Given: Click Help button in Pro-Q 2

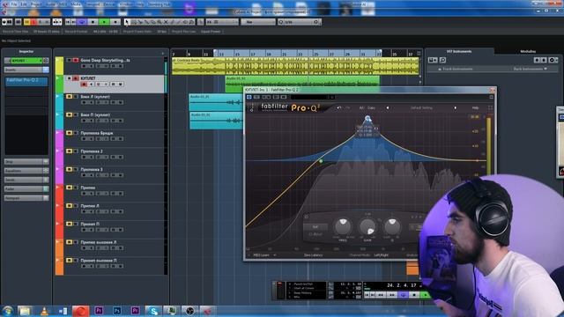Looking at the screenshot, I should (476, 107).
